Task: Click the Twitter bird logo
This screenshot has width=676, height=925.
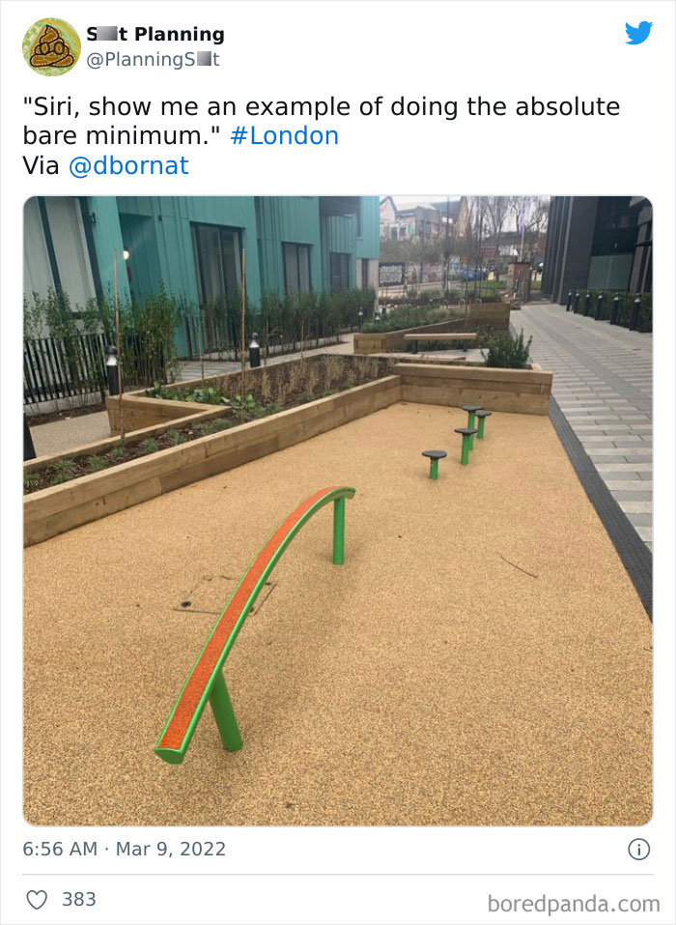Action: [x=639, y=33]
